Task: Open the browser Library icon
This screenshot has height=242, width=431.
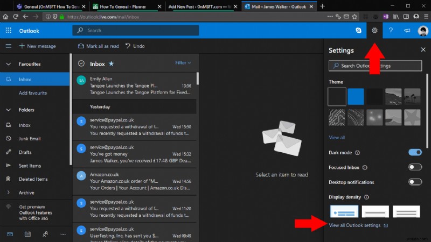Action: coord(396,17)
